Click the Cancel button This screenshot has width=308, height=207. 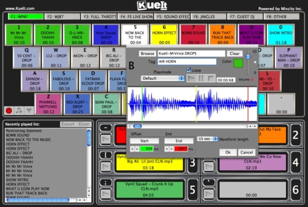click(x=246, y=152)
